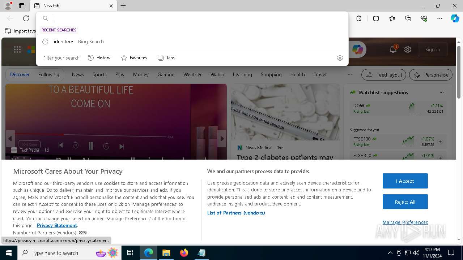Open the Manage Preferences link
Viewport: 463px width, 260px height.
(405, 222)
